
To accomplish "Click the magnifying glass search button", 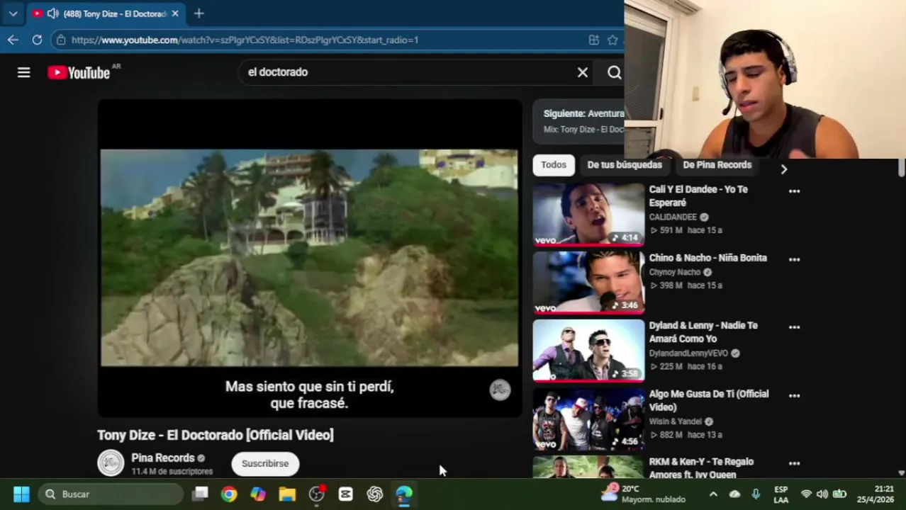I will (x=614, y=72).
